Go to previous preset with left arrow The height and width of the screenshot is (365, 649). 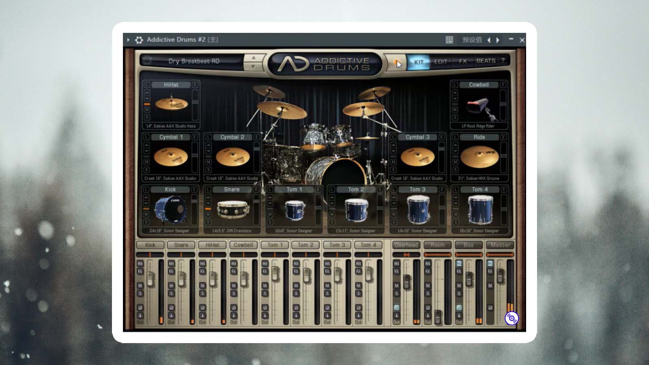click(x=489, y=40)
